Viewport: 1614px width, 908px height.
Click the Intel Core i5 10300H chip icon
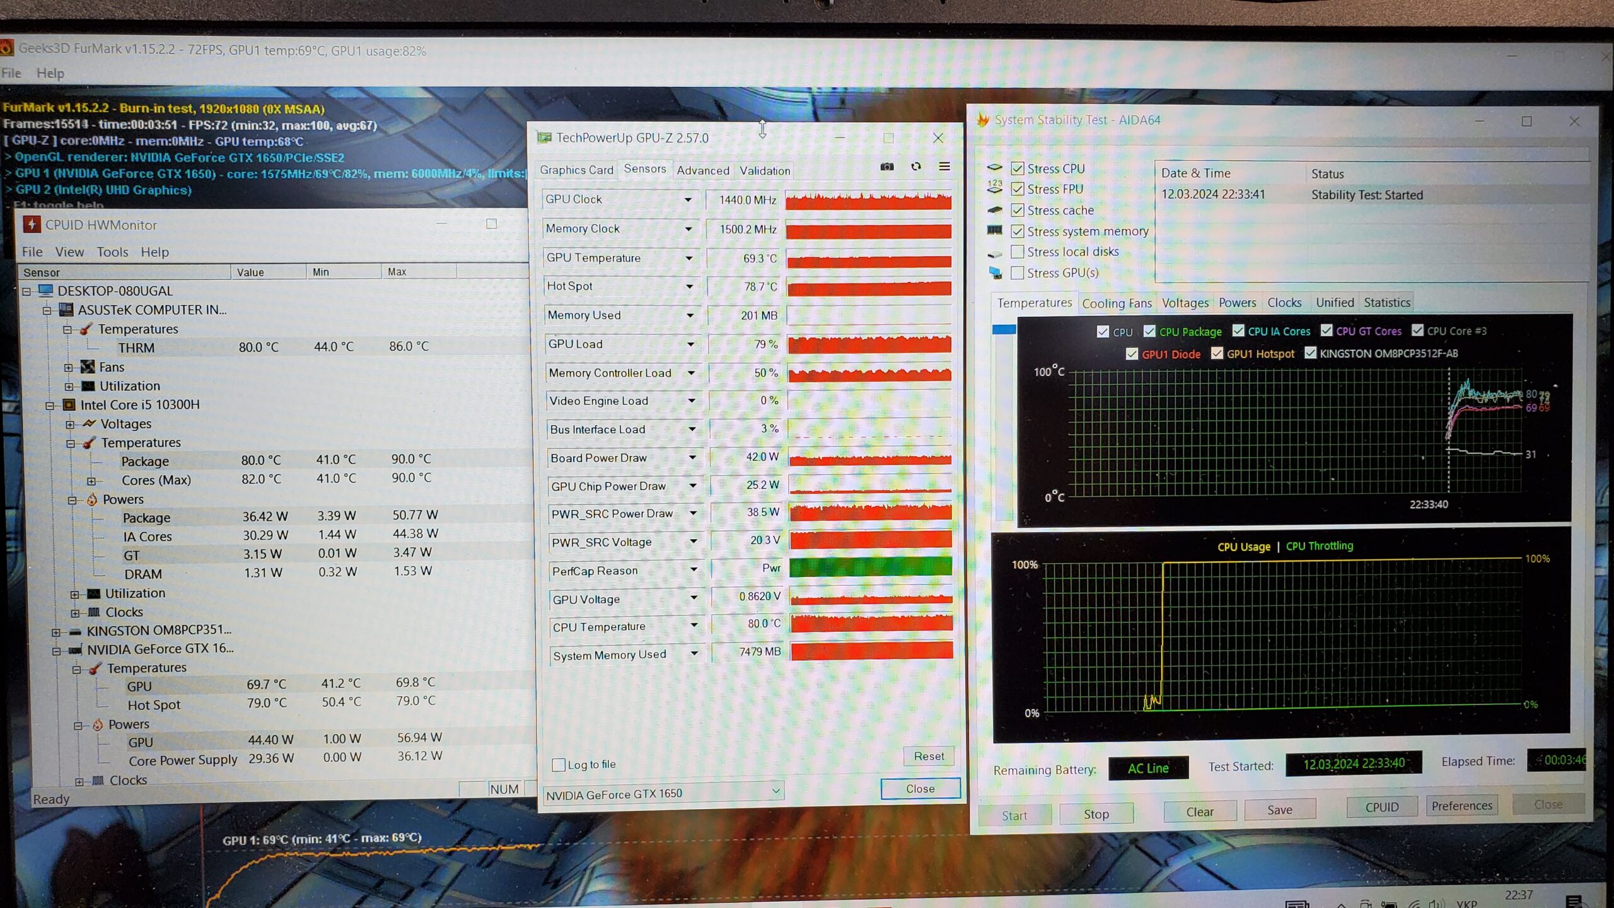click(x=69, y=405)
